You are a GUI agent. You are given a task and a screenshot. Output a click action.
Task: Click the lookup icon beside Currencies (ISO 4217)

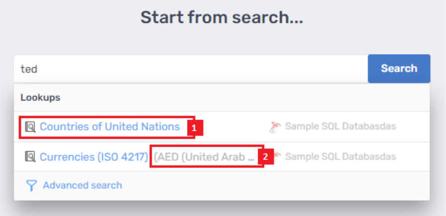coord(30,157)
